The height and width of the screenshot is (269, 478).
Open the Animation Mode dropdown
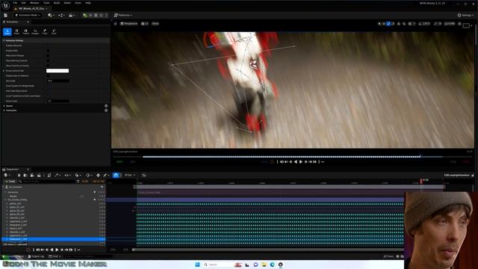pyautogui.click(x=28, y=15)
